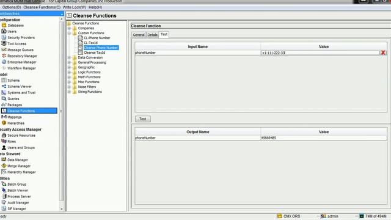Viewport: 391px width, 220px height.
Task: Open the Schema Viewer icon
Action: coord(4,86)
